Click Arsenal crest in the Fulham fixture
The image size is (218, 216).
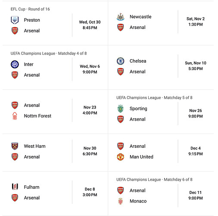point(15,198)
